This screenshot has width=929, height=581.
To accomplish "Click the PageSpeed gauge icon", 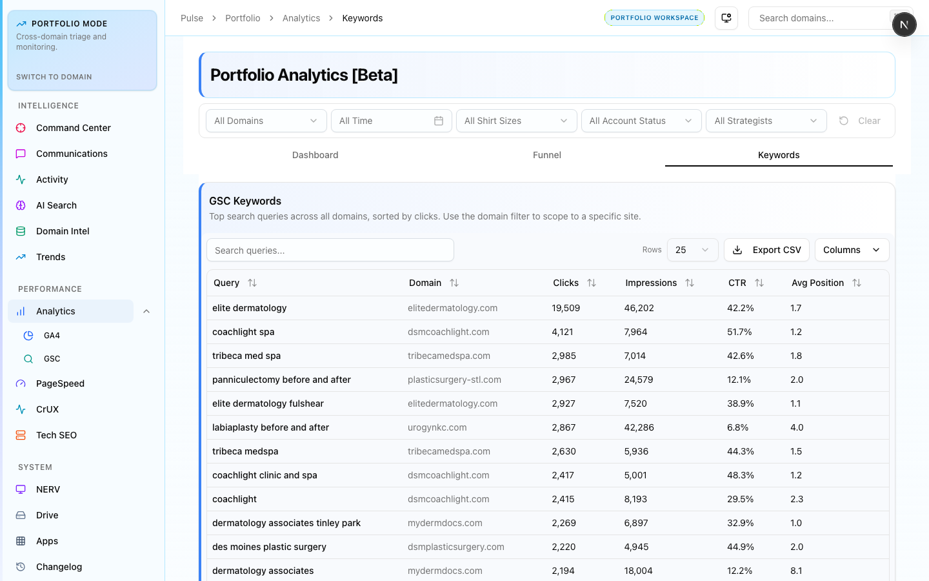I will pos(21,383).
